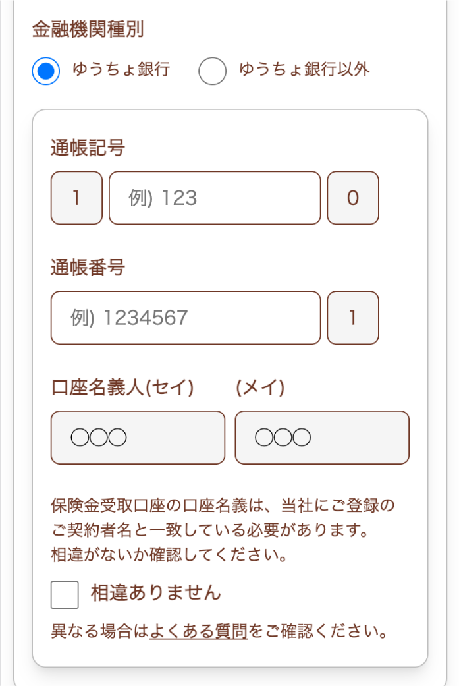Click the 口座名義人(セイ) name field

point(138,437)
